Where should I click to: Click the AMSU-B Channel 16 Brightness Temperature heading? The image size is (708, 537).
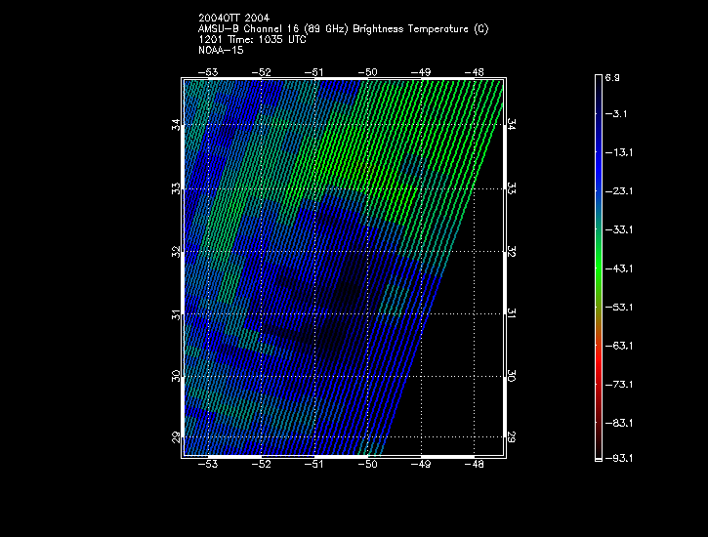(x=343, y=29)
